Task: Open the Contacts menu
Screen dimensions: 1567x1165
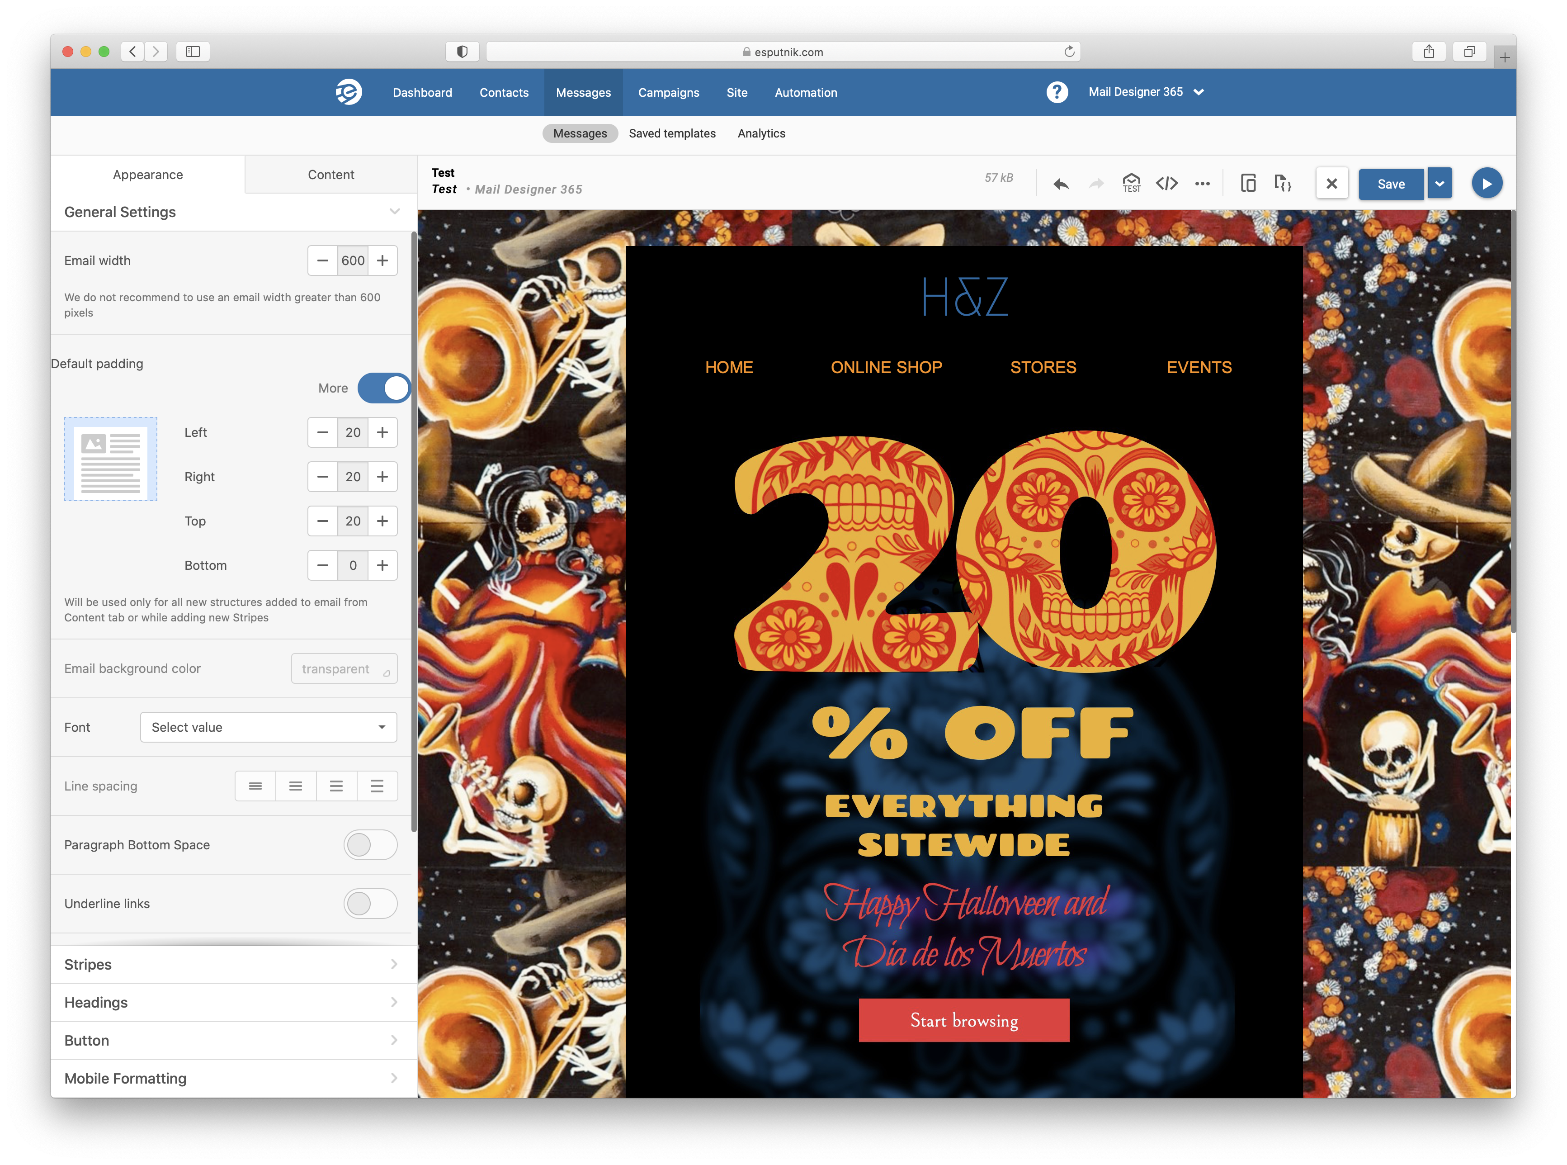Action: [x=504, y=92]
